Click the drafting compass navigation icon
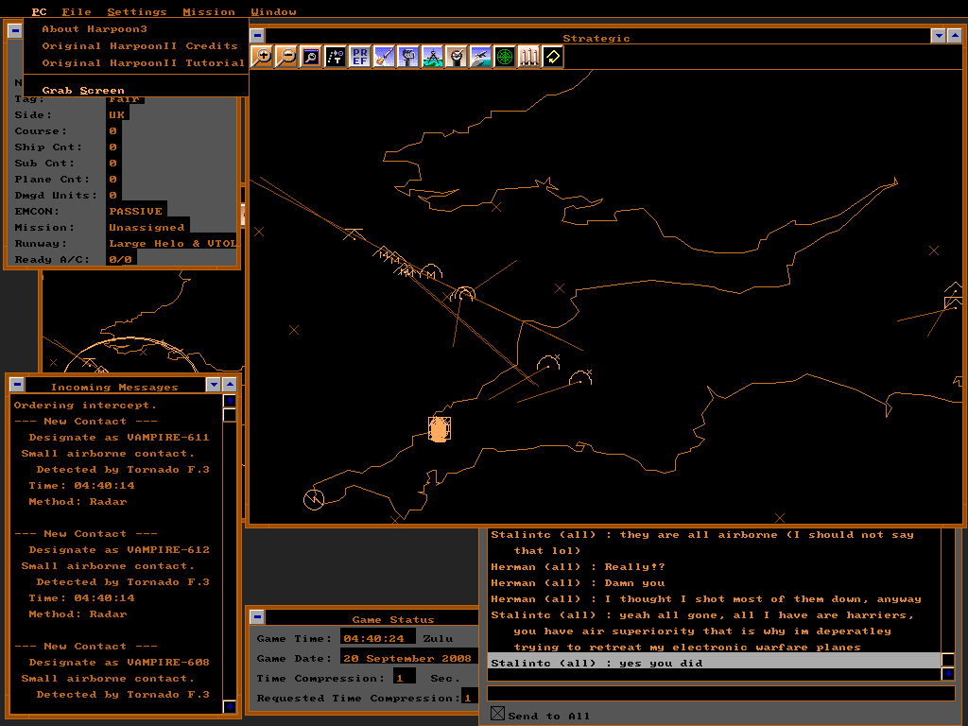Image resolution: width=968 pixels, height=726 pixels. [432, 57]
